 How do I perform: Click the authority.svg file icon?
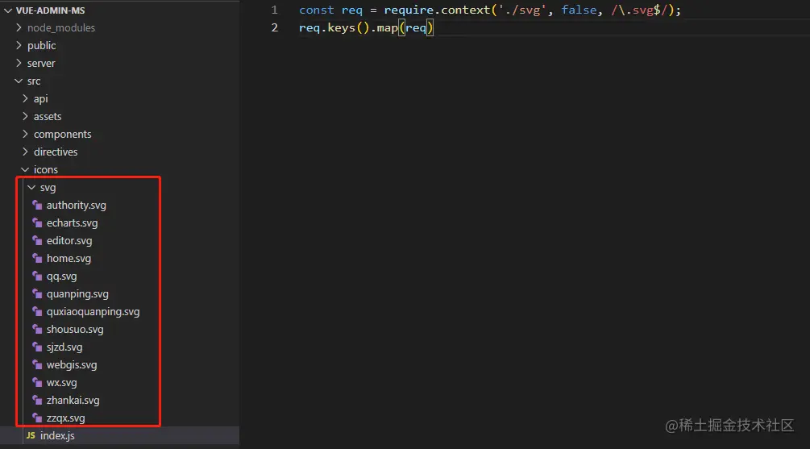37,205
